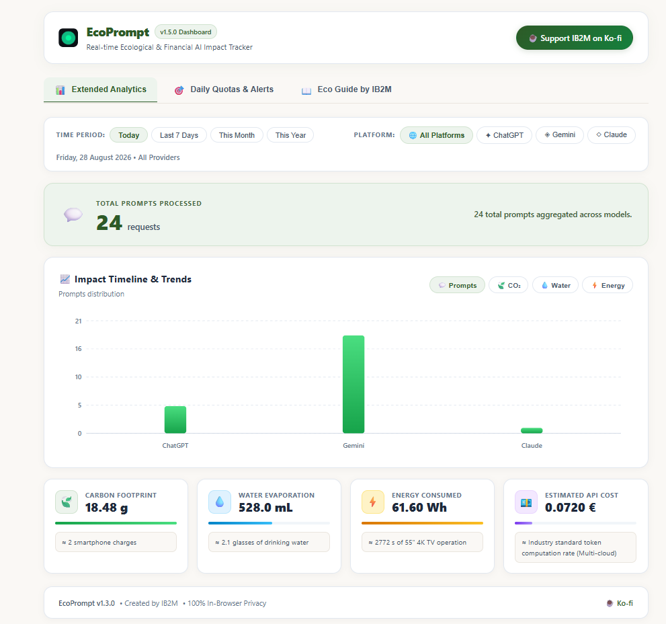The height and width of the screenshot is (624, 666).
Task: Click the coffee cup icon in footer Ko-fi link
Action: tap(610, 603)
